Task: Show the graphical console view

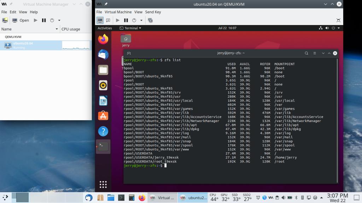Action: tap(100, 20)
